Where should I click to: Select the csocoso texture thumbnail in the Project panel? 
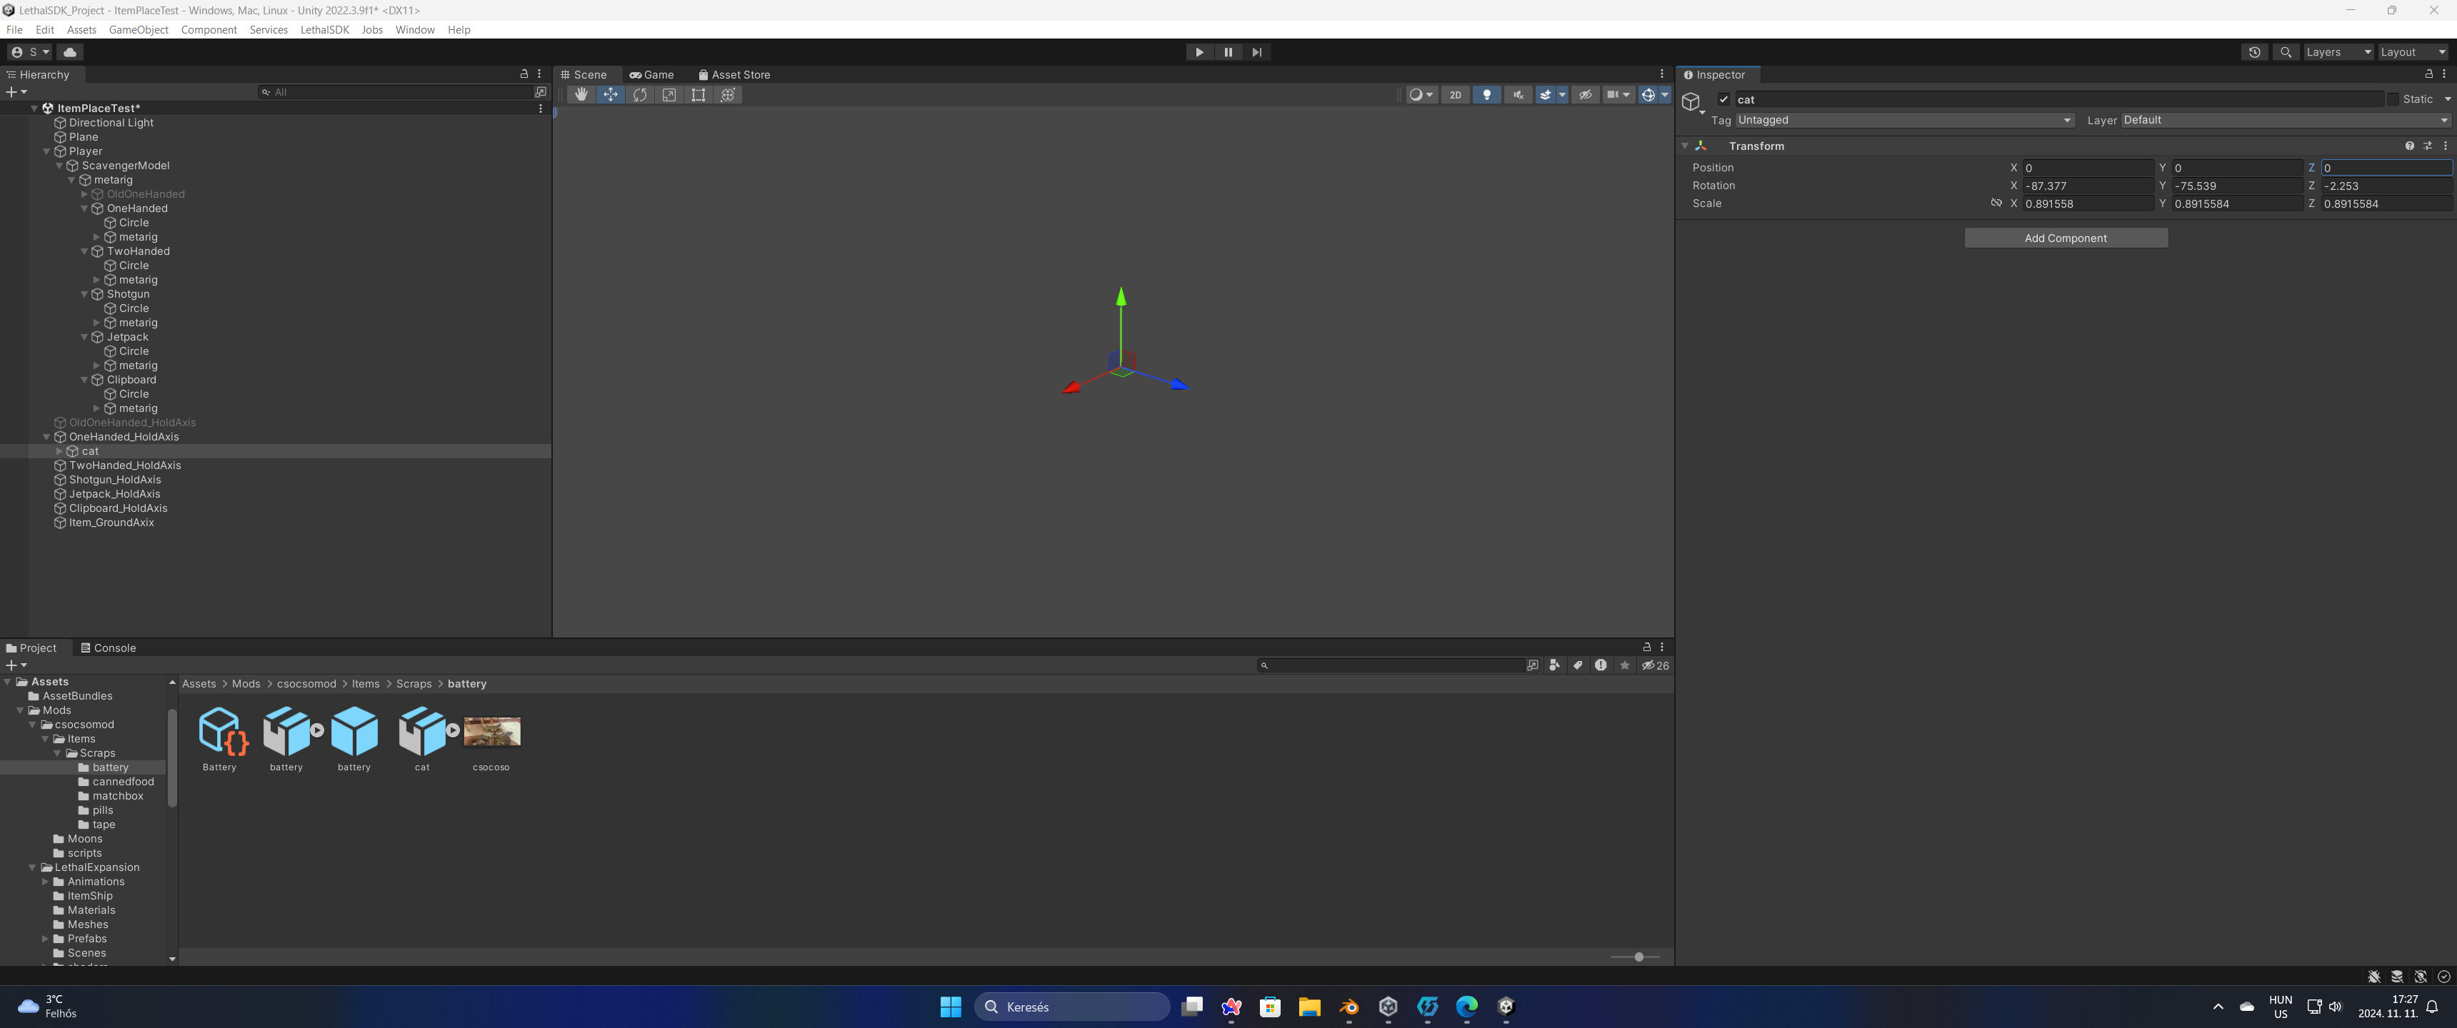(491, 732)
